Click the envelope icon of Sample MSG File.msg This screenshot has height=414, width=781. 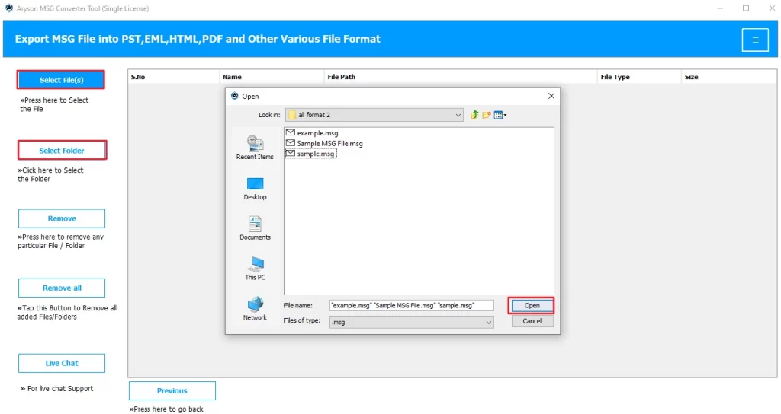[291, 143]
